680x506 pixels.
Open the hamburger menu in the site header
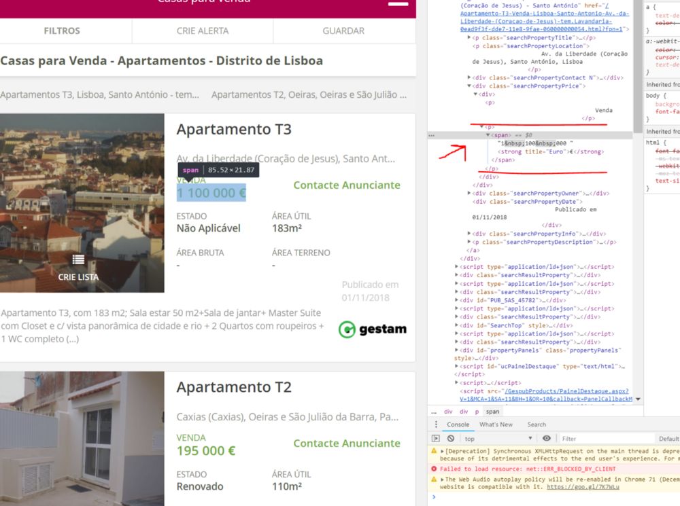(x=398, y=3)
